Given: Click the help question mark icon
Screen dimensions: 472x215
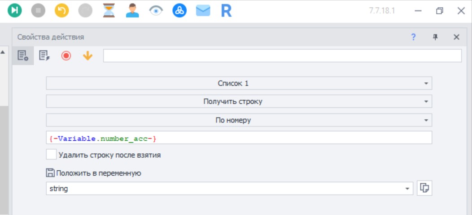Looking at the screenshot, I should tap(413, 37).
